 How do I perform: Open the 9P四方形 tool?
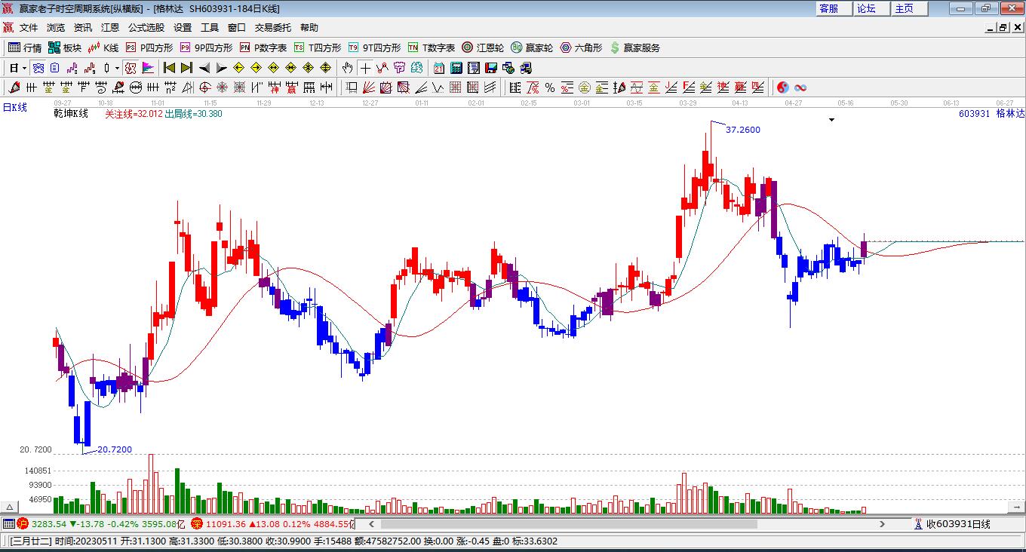tap(206, 48)
